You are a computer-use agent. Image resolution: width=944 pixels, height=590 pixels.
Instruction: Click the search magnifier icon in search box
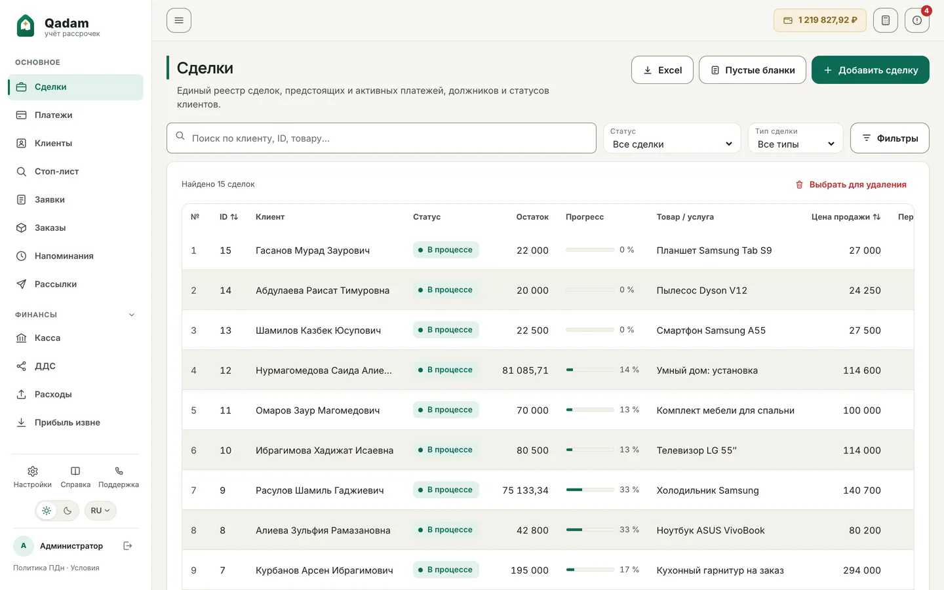pyautogui.click(x=180, y=136)
